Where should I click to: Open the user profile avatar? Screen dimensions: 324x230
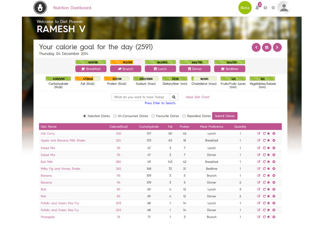pyautogui.click(x=284, y=7)
